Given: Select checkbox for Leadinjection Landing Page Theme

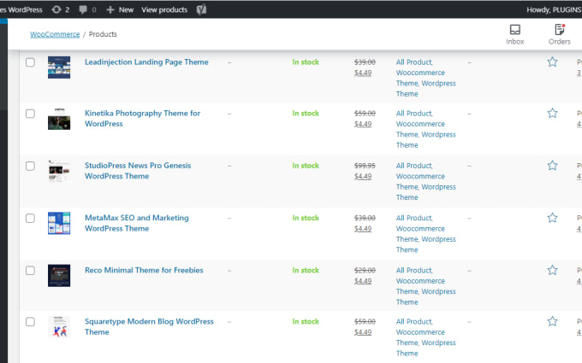Looking at the screenshot, I should pyautogui.click(x=31, y=61).
